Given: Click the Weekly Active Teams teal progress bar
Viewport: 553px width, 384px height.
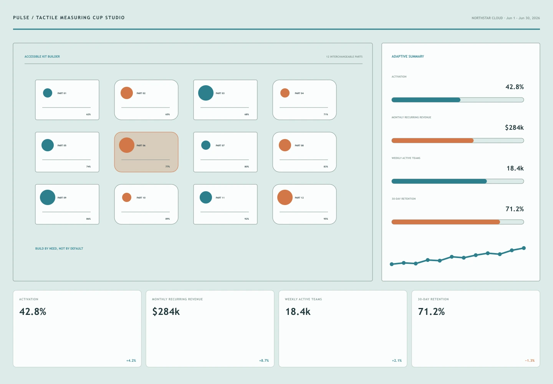Looking at the screenshot, I should [x=458, y=181].
